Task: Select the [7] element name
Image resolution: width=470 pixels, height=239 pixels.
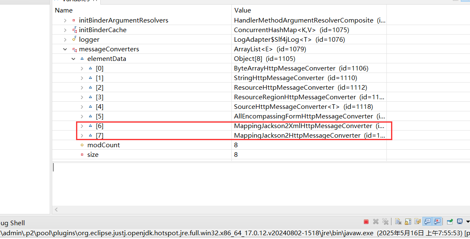Action: point(99,136)
